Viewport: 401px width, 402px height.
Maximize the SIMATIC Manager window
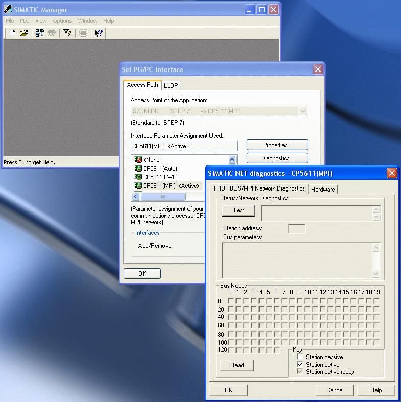262,10
